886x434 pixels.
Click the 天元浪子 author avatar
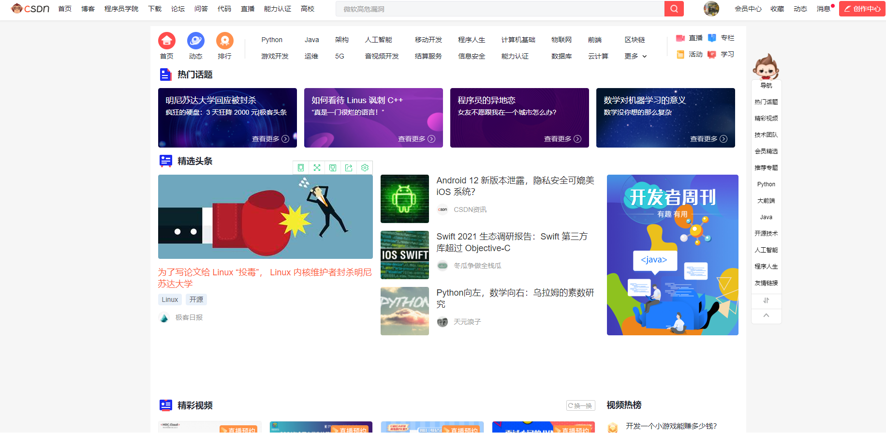pyautogui.click(x=443, y=322)
